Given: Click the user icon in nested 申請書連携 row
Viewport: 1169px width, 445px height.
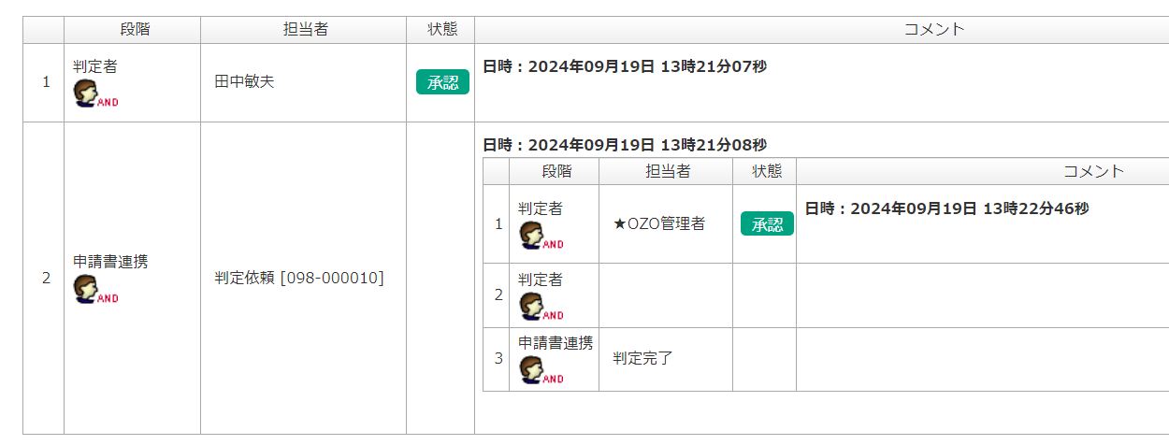Looking at the screenshot, I should [541, 370].
